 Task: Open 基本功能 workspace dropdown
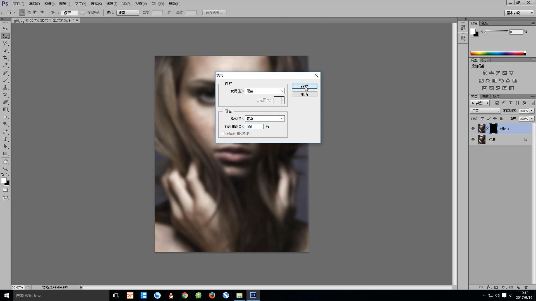(x=519, y=13)
